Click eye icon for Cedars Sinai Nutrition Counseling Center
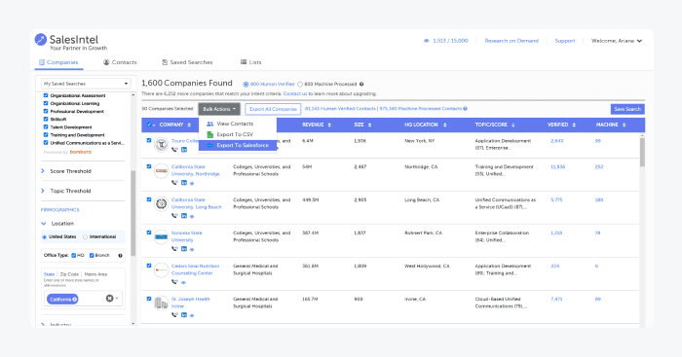The width and height of the screenshot is (682, 357). click(183, 282)
